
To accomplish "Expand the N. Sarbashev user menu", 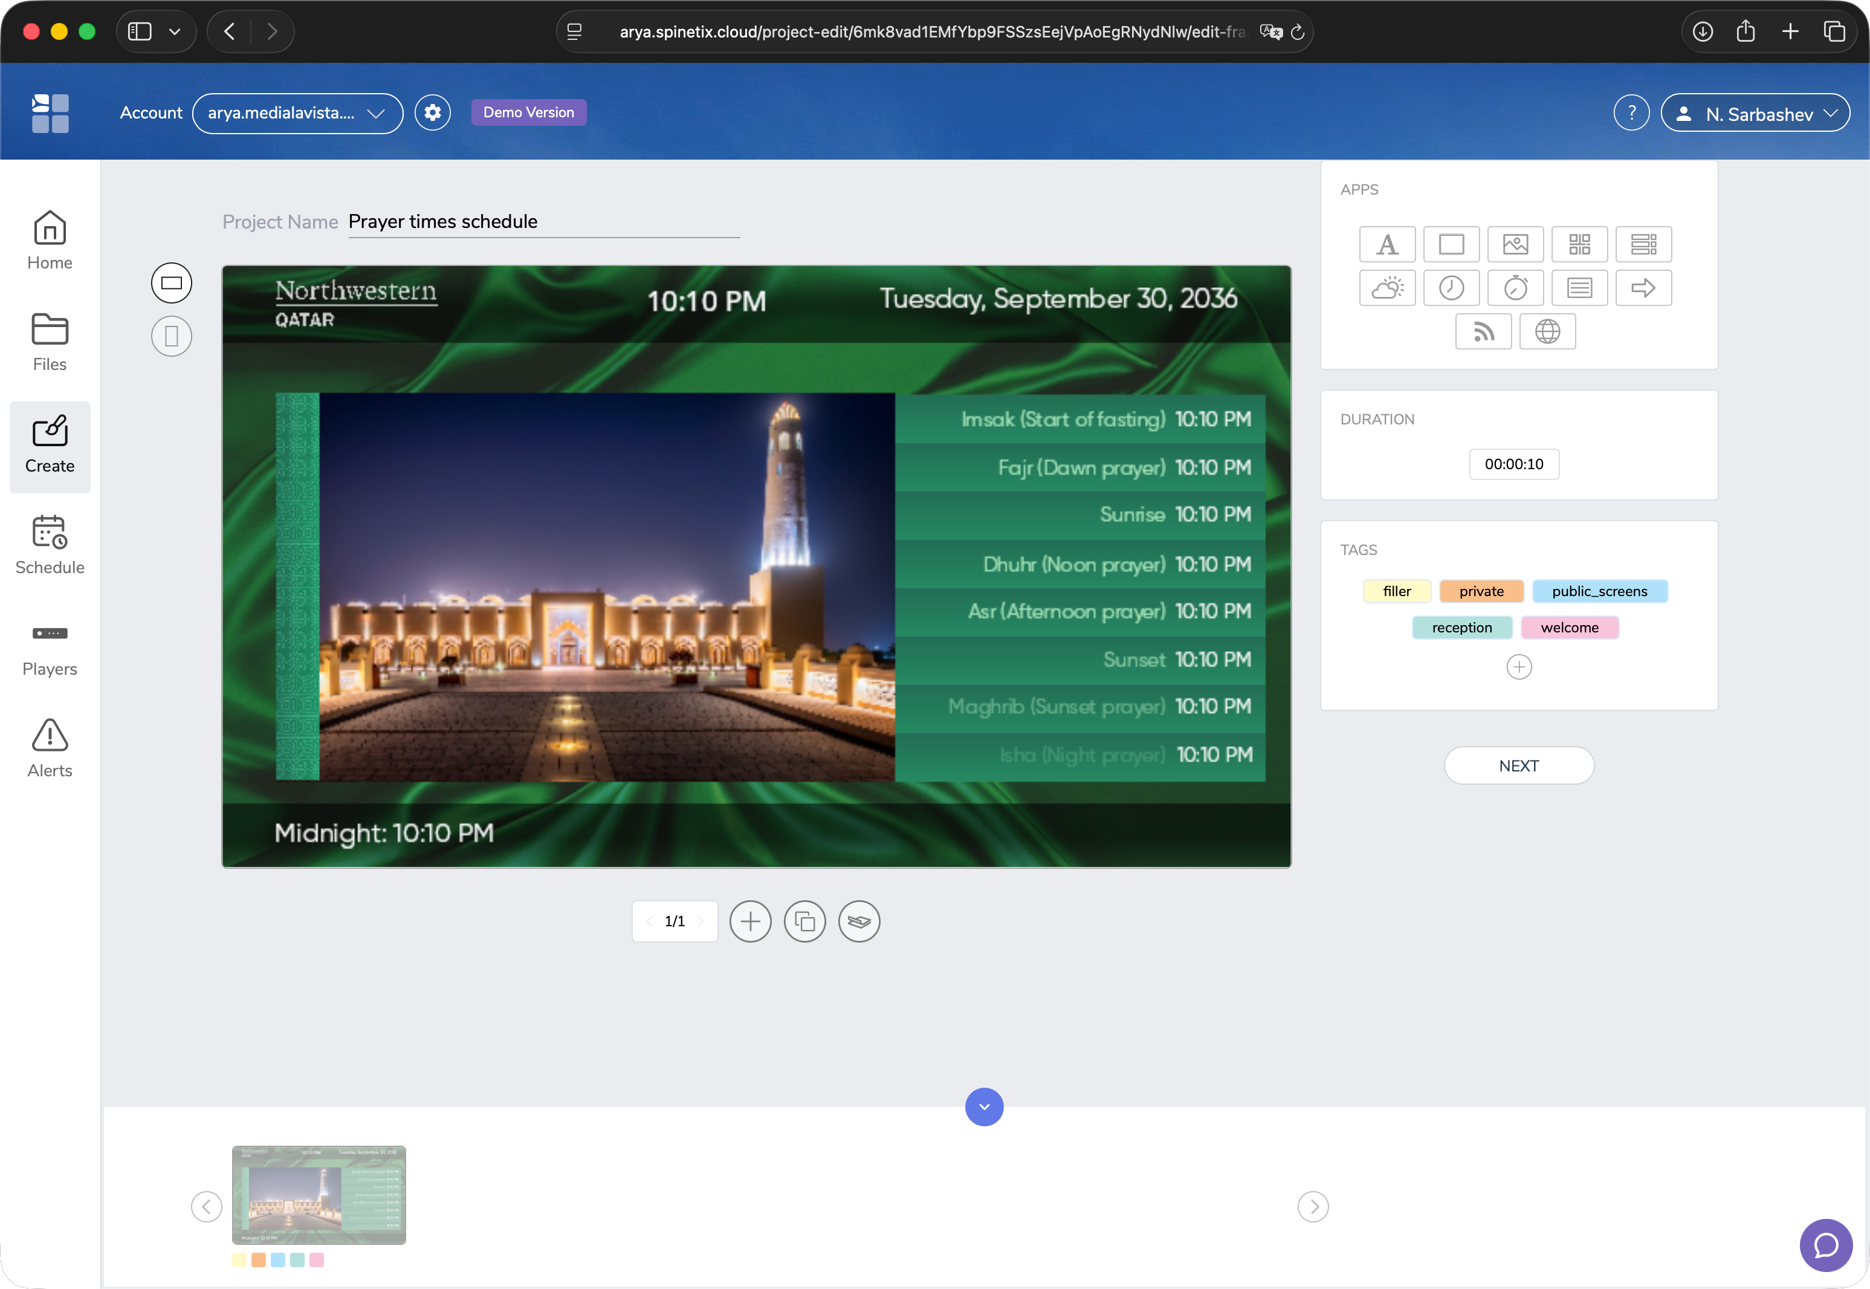I will pyautogui.click(x=1756, y=112).
